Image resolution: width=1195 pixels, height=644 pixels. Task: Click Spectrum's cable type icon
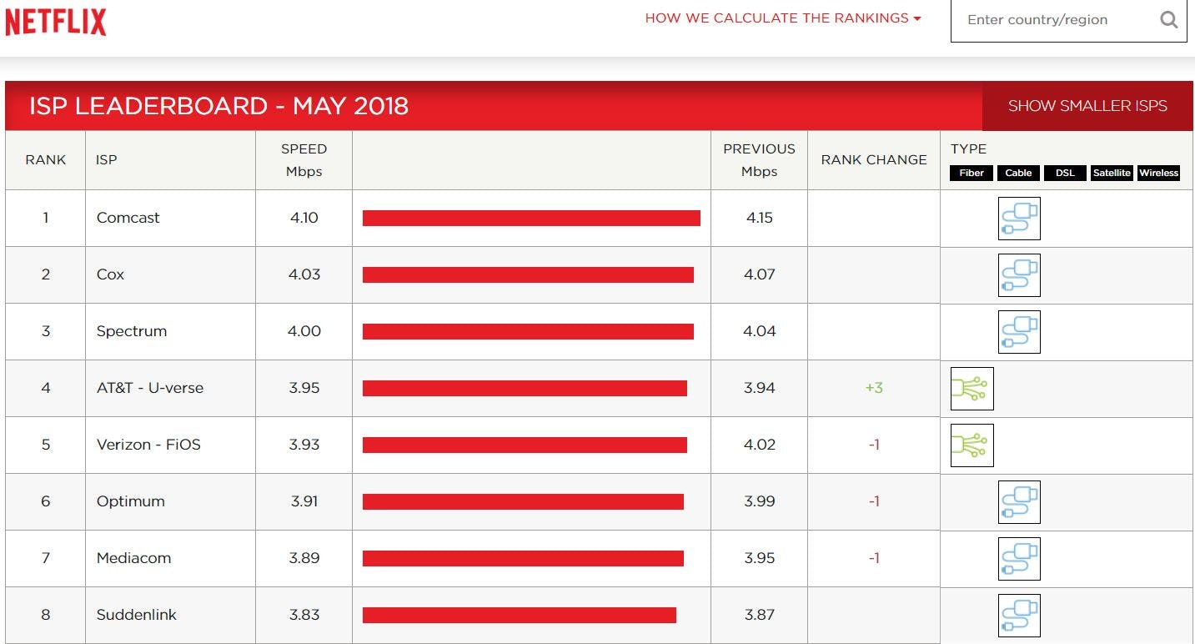(x=1019, y=332)
